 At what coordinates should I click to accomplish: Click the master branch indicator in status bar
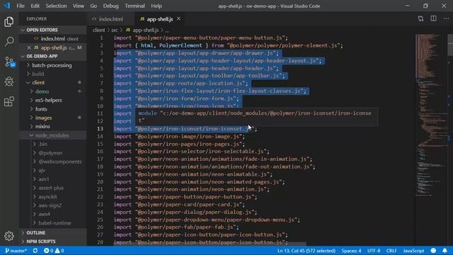point(16,251)
